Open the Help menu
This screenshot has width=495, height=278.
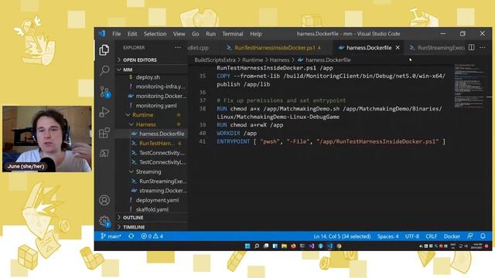pos(256,34)
